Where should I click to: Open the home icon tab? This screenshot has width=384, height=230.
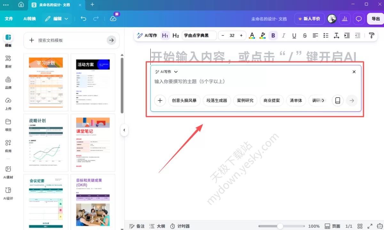21,4
